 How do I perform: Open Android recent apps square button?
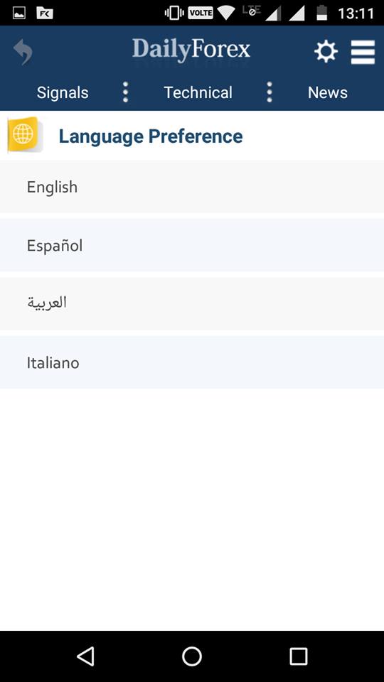299,656
